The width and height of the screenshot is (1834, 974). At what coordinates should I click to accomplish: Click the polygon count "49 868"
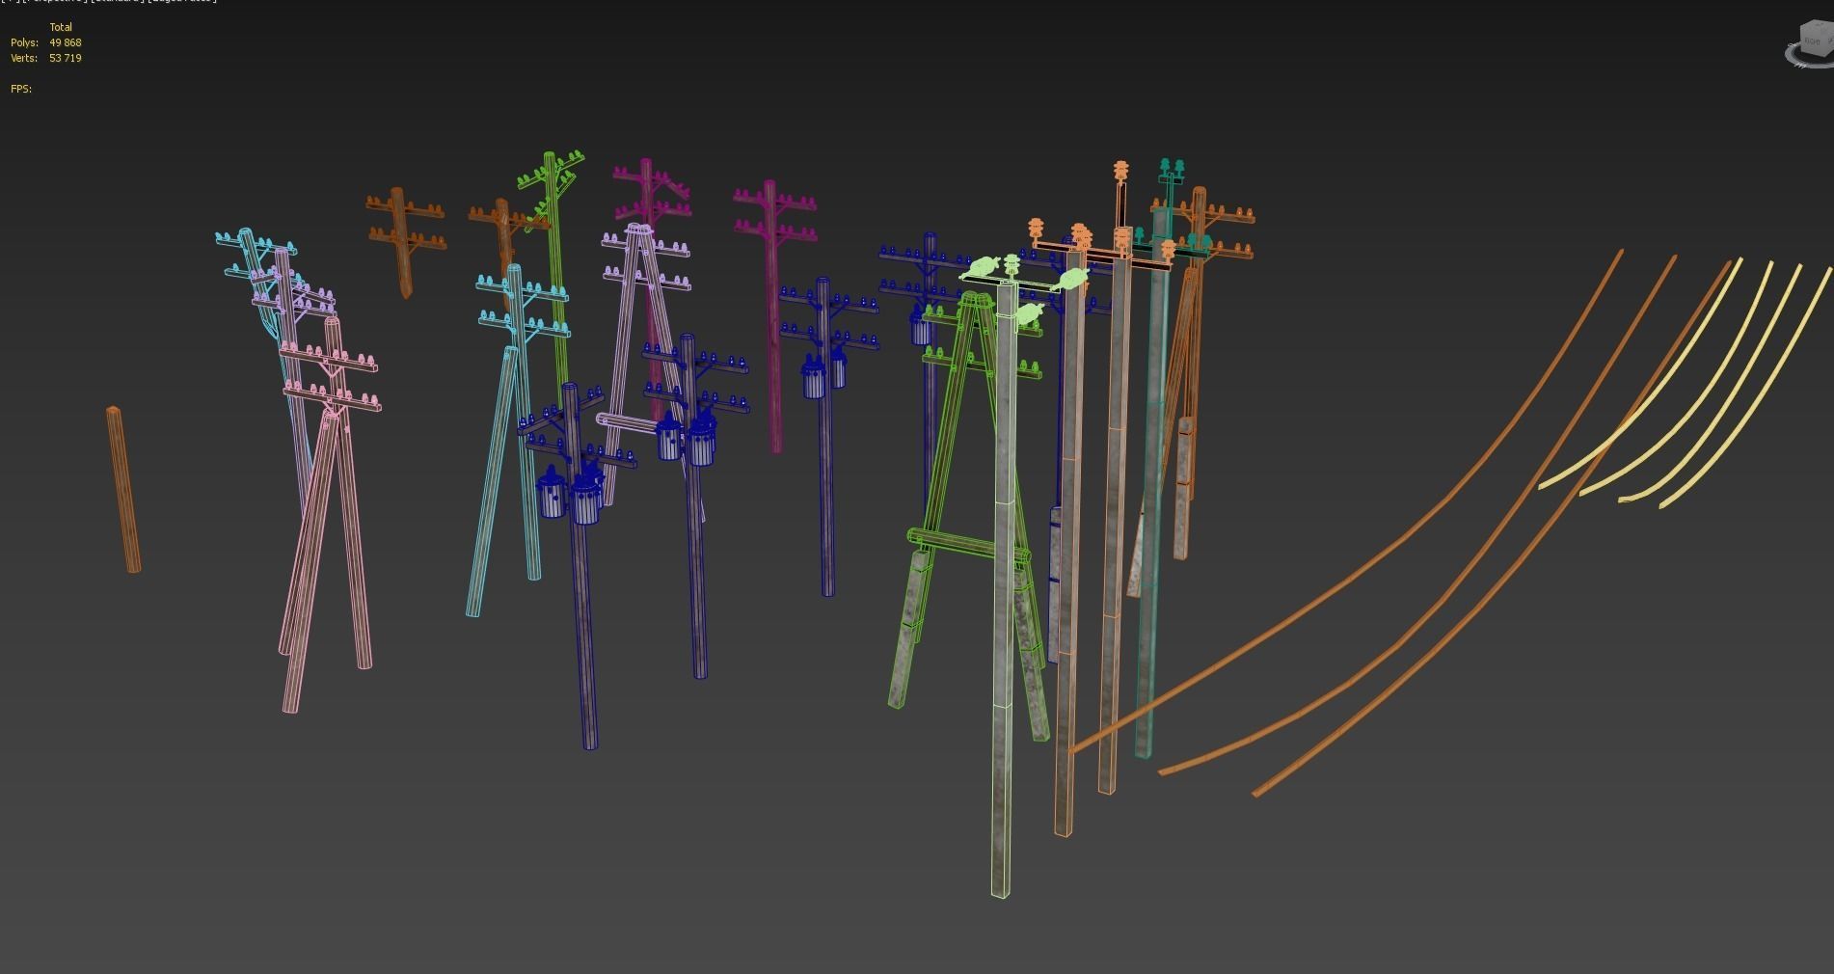[66, 42]
